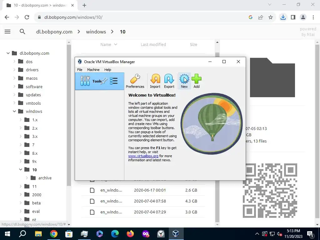This screenshot has width=320, height=240.
Task: Open Firefox from taskbar
Action: coord(130,234)
